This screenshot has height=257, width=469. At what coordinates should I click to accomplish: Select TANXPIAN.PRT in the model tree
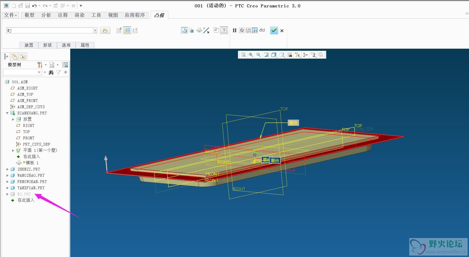pyautogui.click(x=31, y=188)
